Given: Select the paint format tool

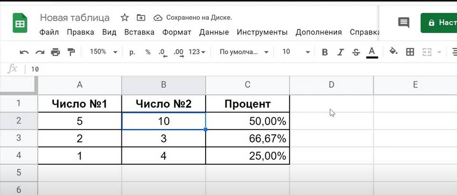Looking at the screenshot, I should pos(71,52).
